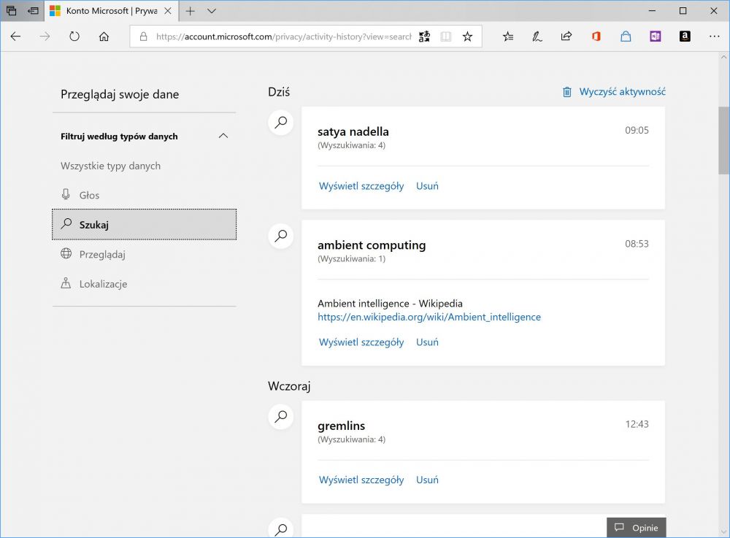Screen dimensions: 730x538
Task: Click the search icon beside gremlins
Action: (281, 417)
